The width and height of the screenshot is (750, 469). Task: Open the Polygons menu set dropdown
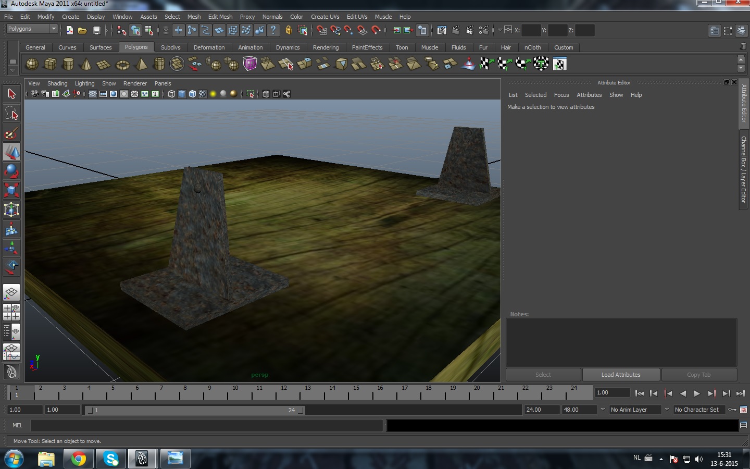pos(32,29)
